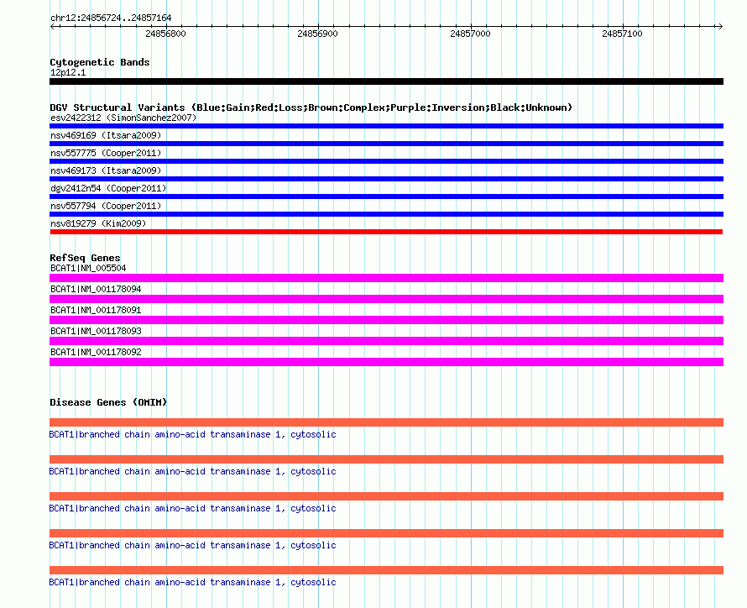Open the fourth BCAT1 branched chain transaminase link
This screenshot has width=747, height=608.
[192, 546]
